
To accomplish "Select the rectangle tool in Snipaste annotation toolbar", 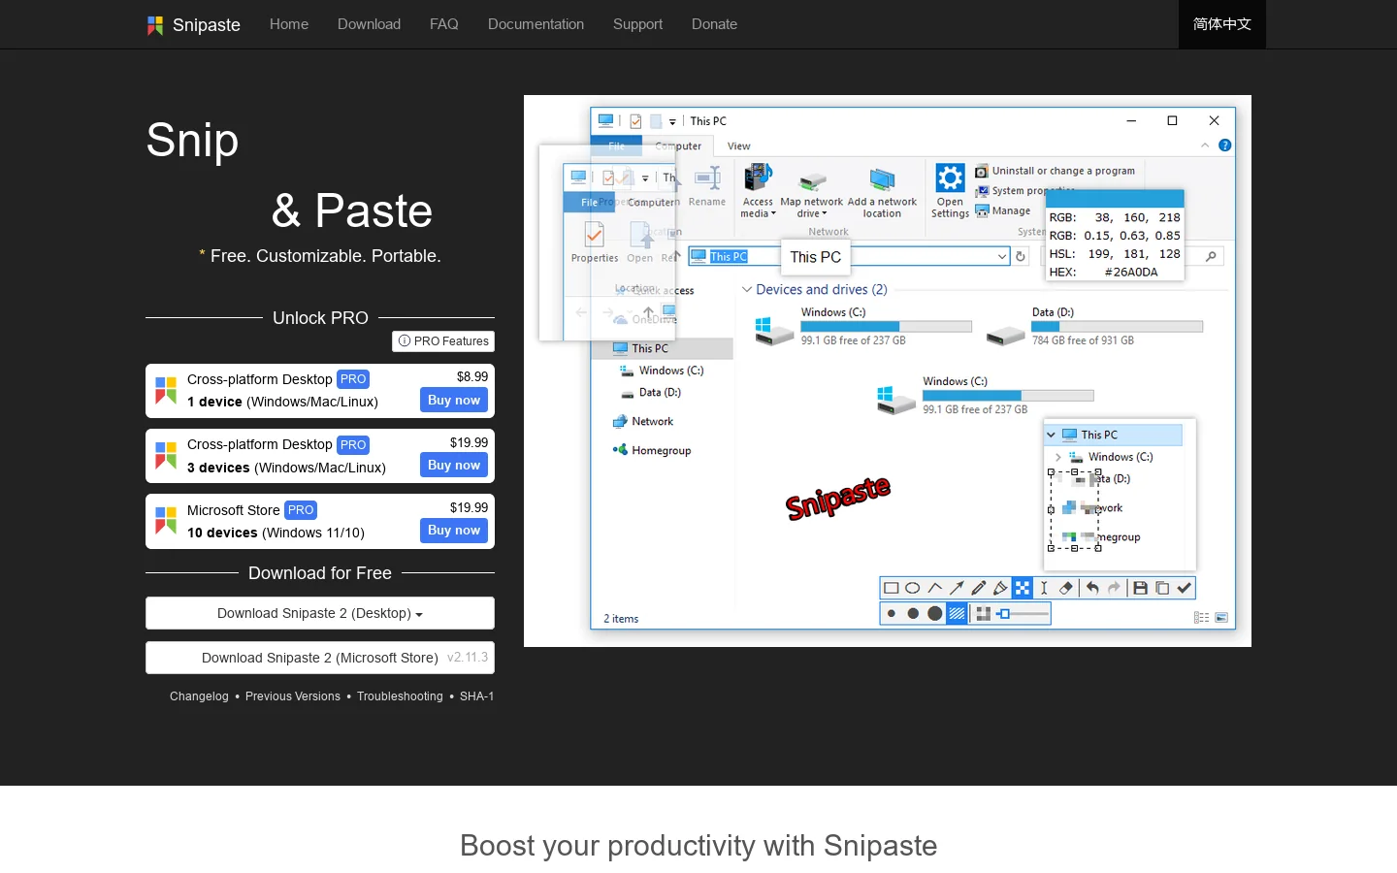I will click(891, 588).
